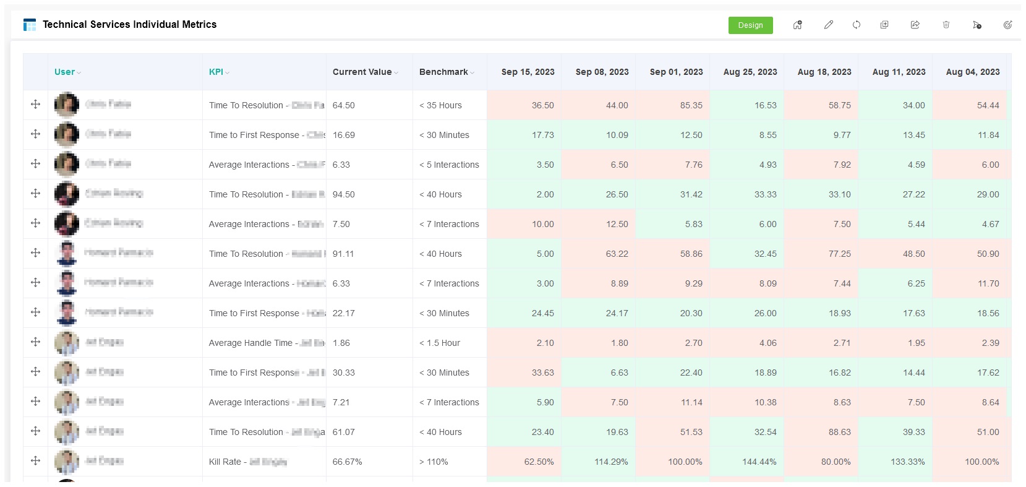Click the scheduled send icon
Viewport: 1026px width, 487px height.
click(977, 25)
